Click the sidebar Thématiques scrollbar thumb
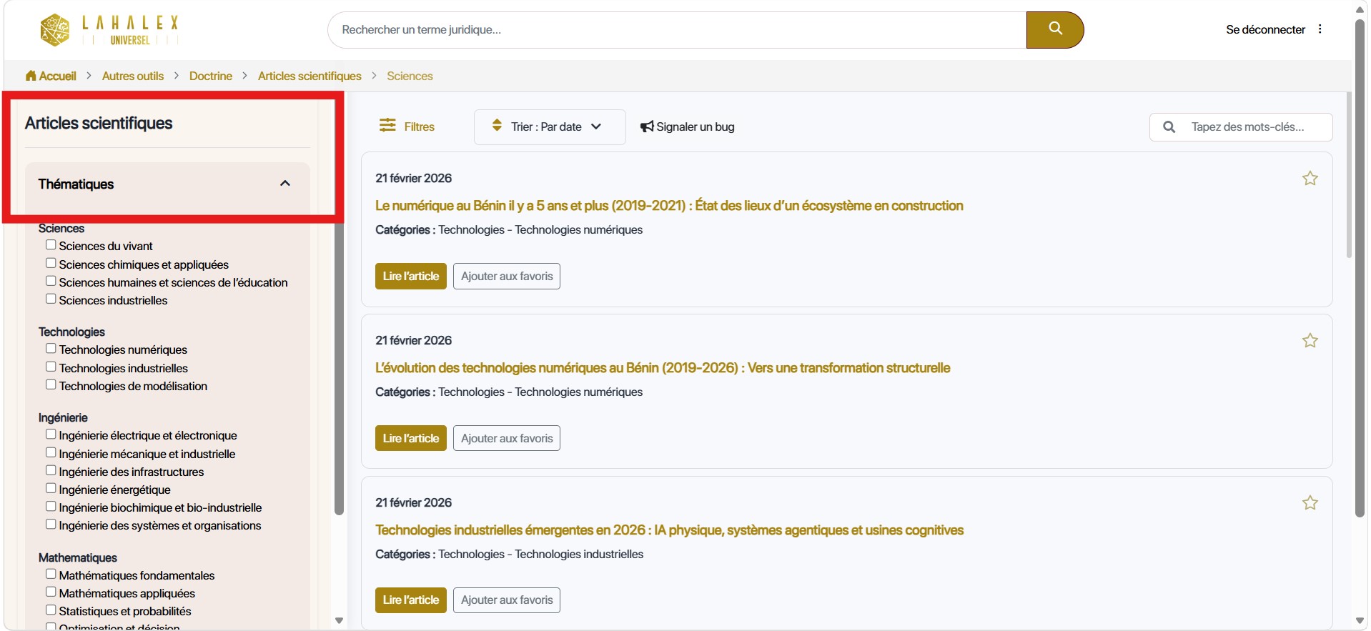The width and height of the screenshot is (1371, 631). 340,367
